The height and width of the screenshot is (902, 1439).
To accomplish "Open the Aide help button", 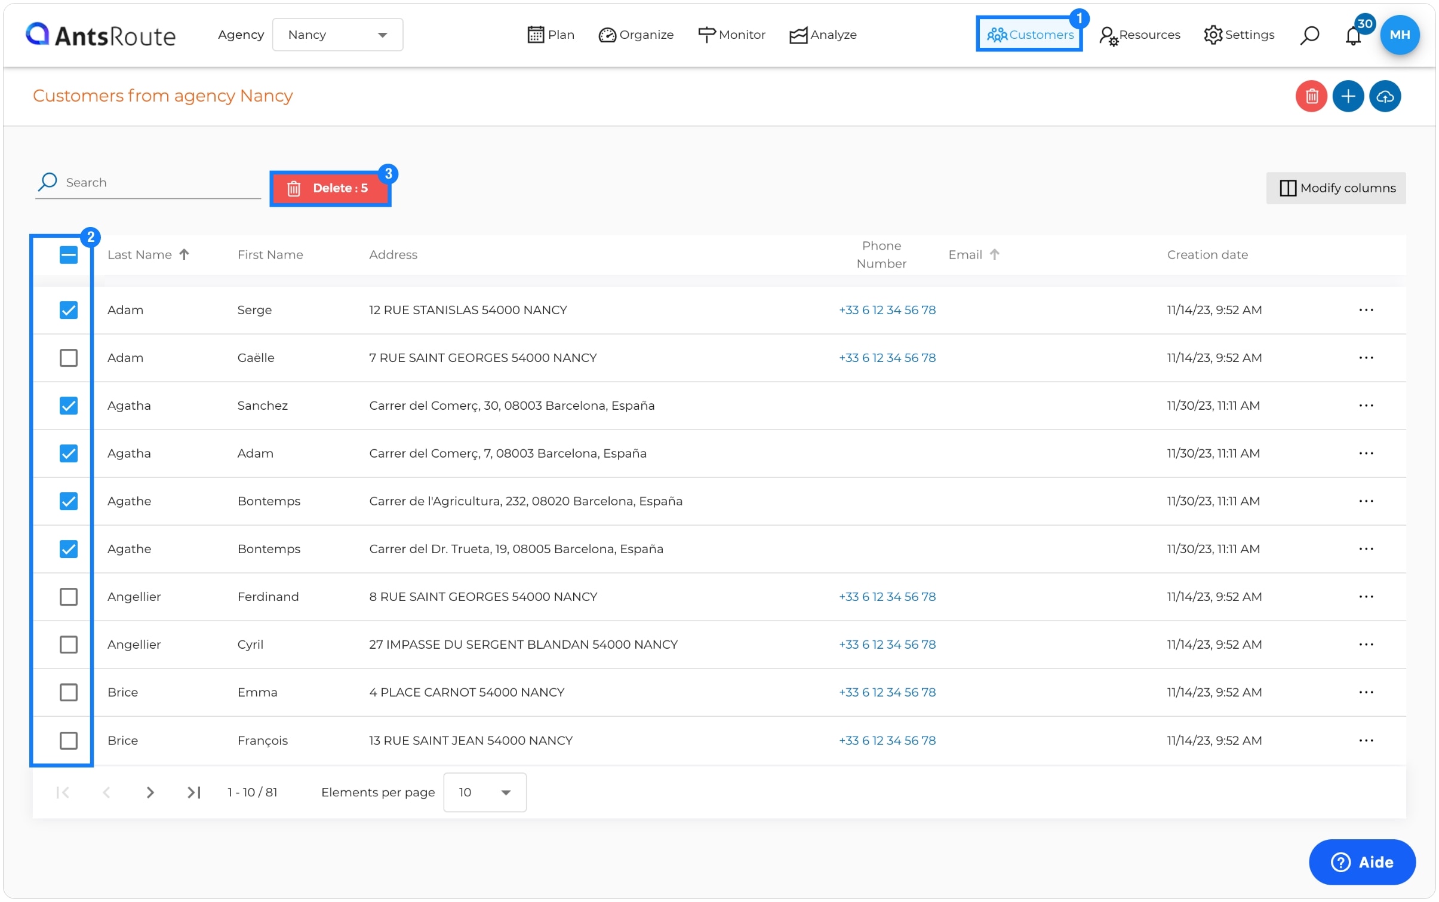I will (x=1362, y=863).
